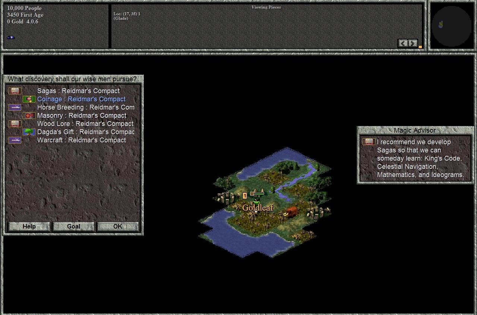Click the minimap in the top corner
Image resolution: width=477 pixels, height=315 pixels.
[451, 26]
